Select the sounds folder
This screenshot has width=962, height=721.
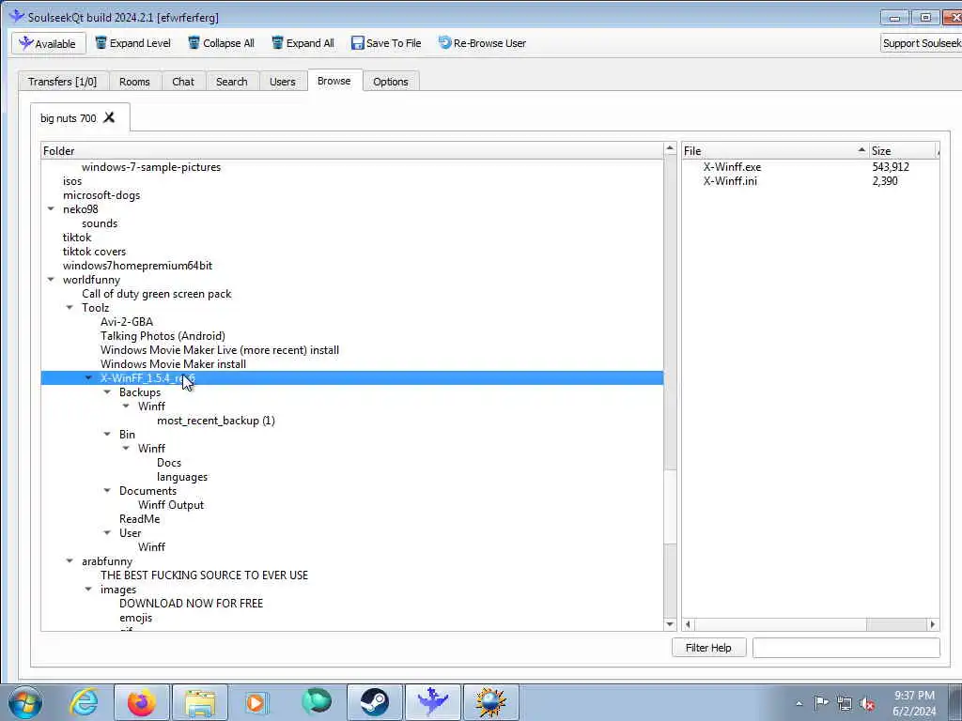100,223
